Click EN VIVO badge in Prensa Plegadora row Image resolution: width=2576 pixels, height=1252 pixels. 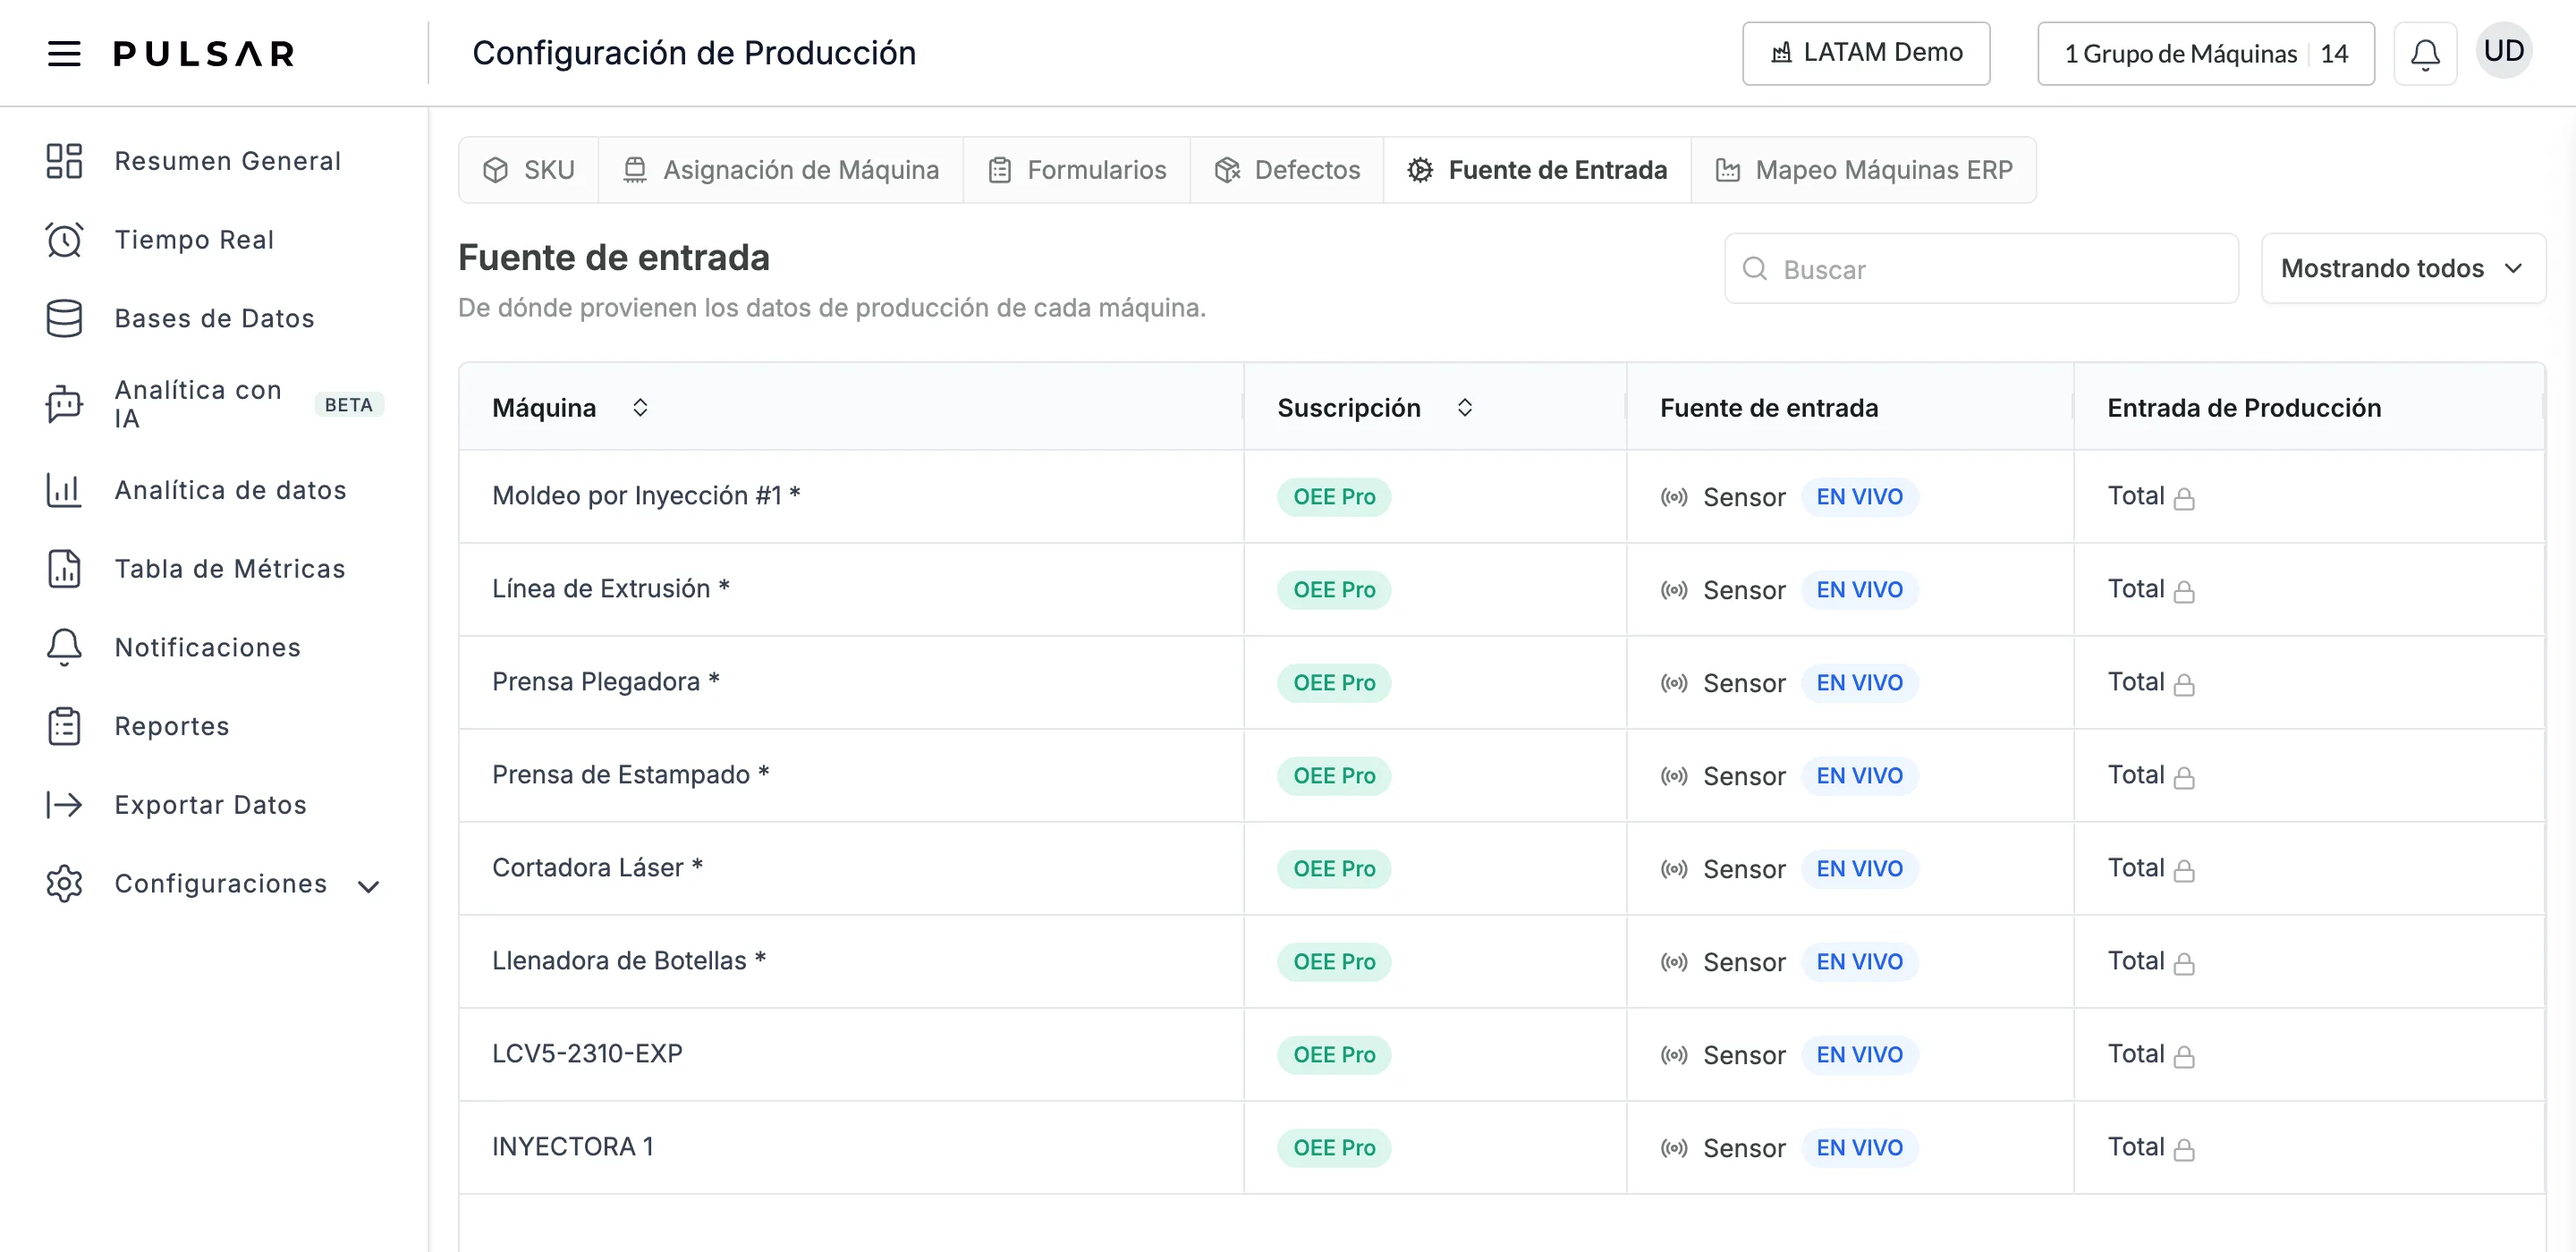[x=1859, y=683]
